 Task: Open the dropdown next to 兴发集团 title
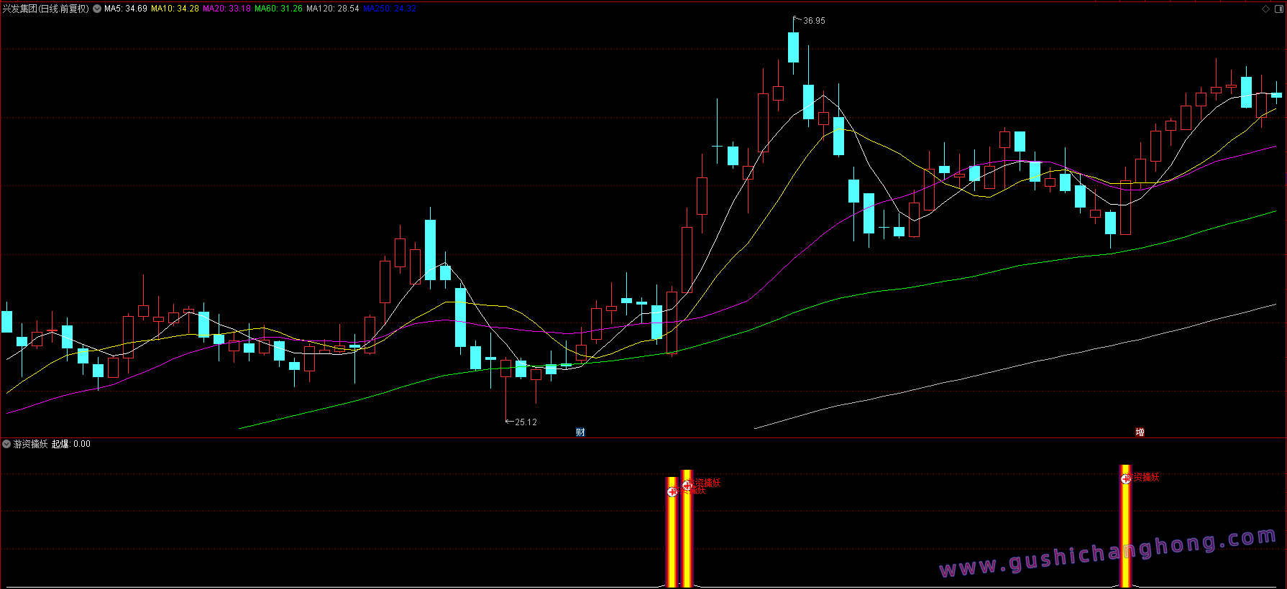(x=97, y=9)
